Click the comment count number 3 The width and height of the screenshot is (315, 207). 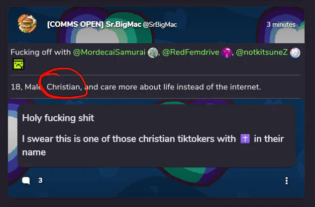click(x=40, y=180)
